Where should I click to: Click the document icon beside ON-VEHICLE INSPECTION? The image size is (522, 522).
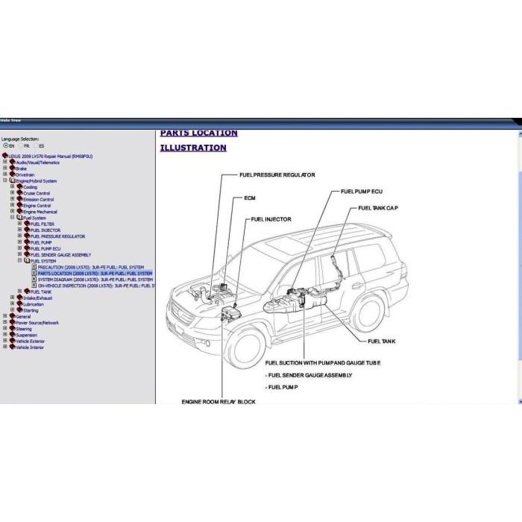tap(34, 286)
